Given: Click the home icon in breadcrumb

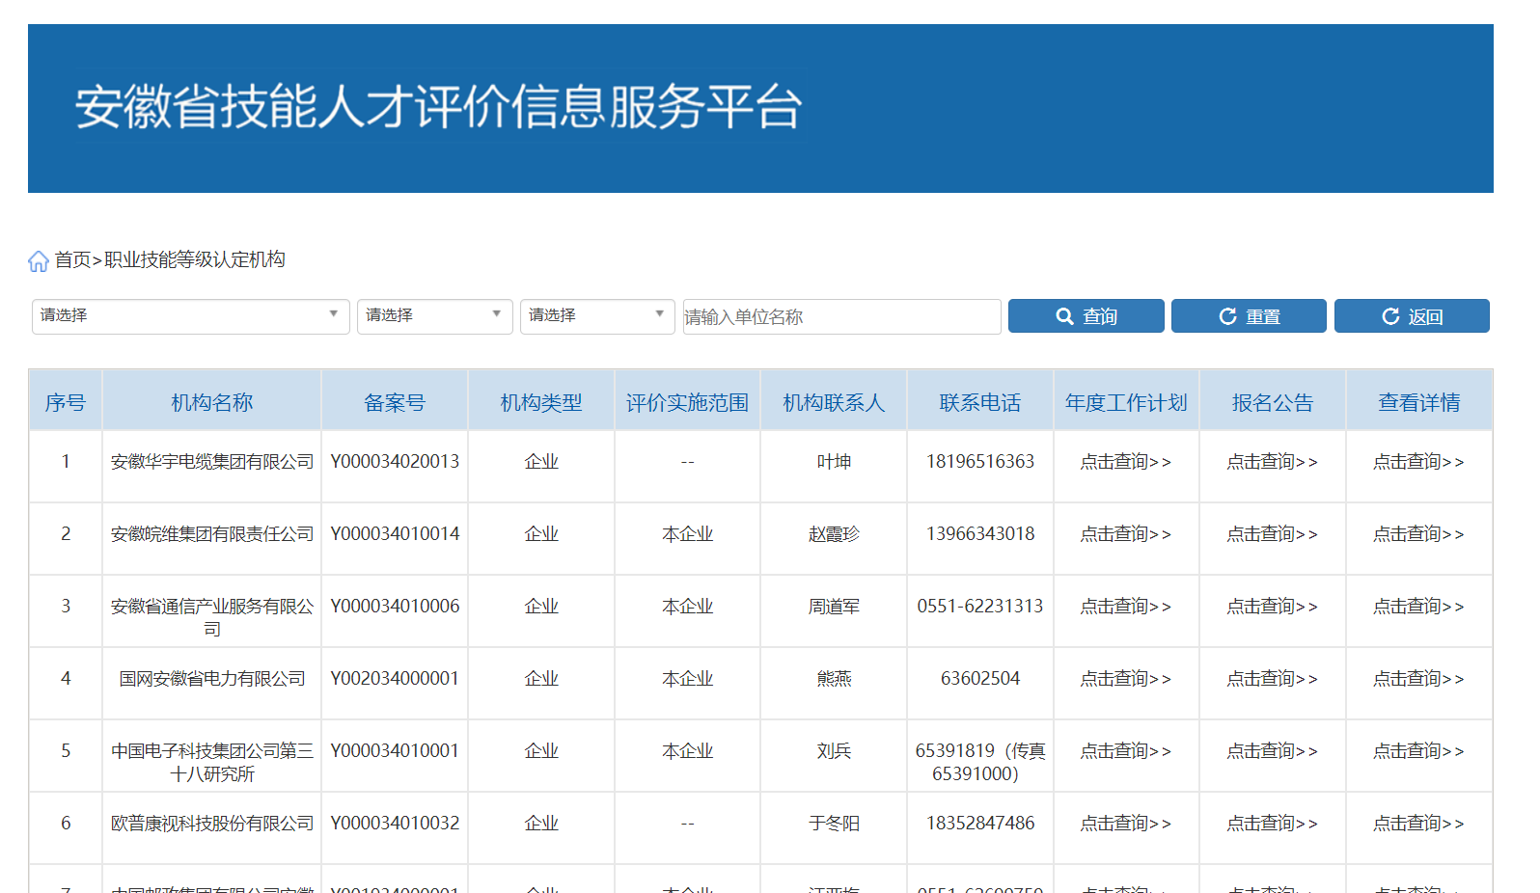Looking at the screenshot, I should [39, 261].
